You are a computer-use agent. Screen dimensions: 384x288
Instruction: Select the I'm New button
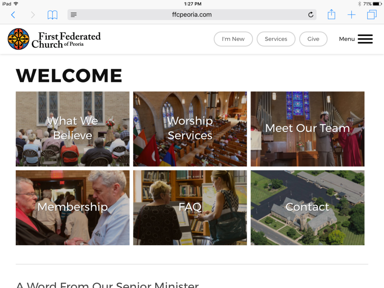coord(233,39)
